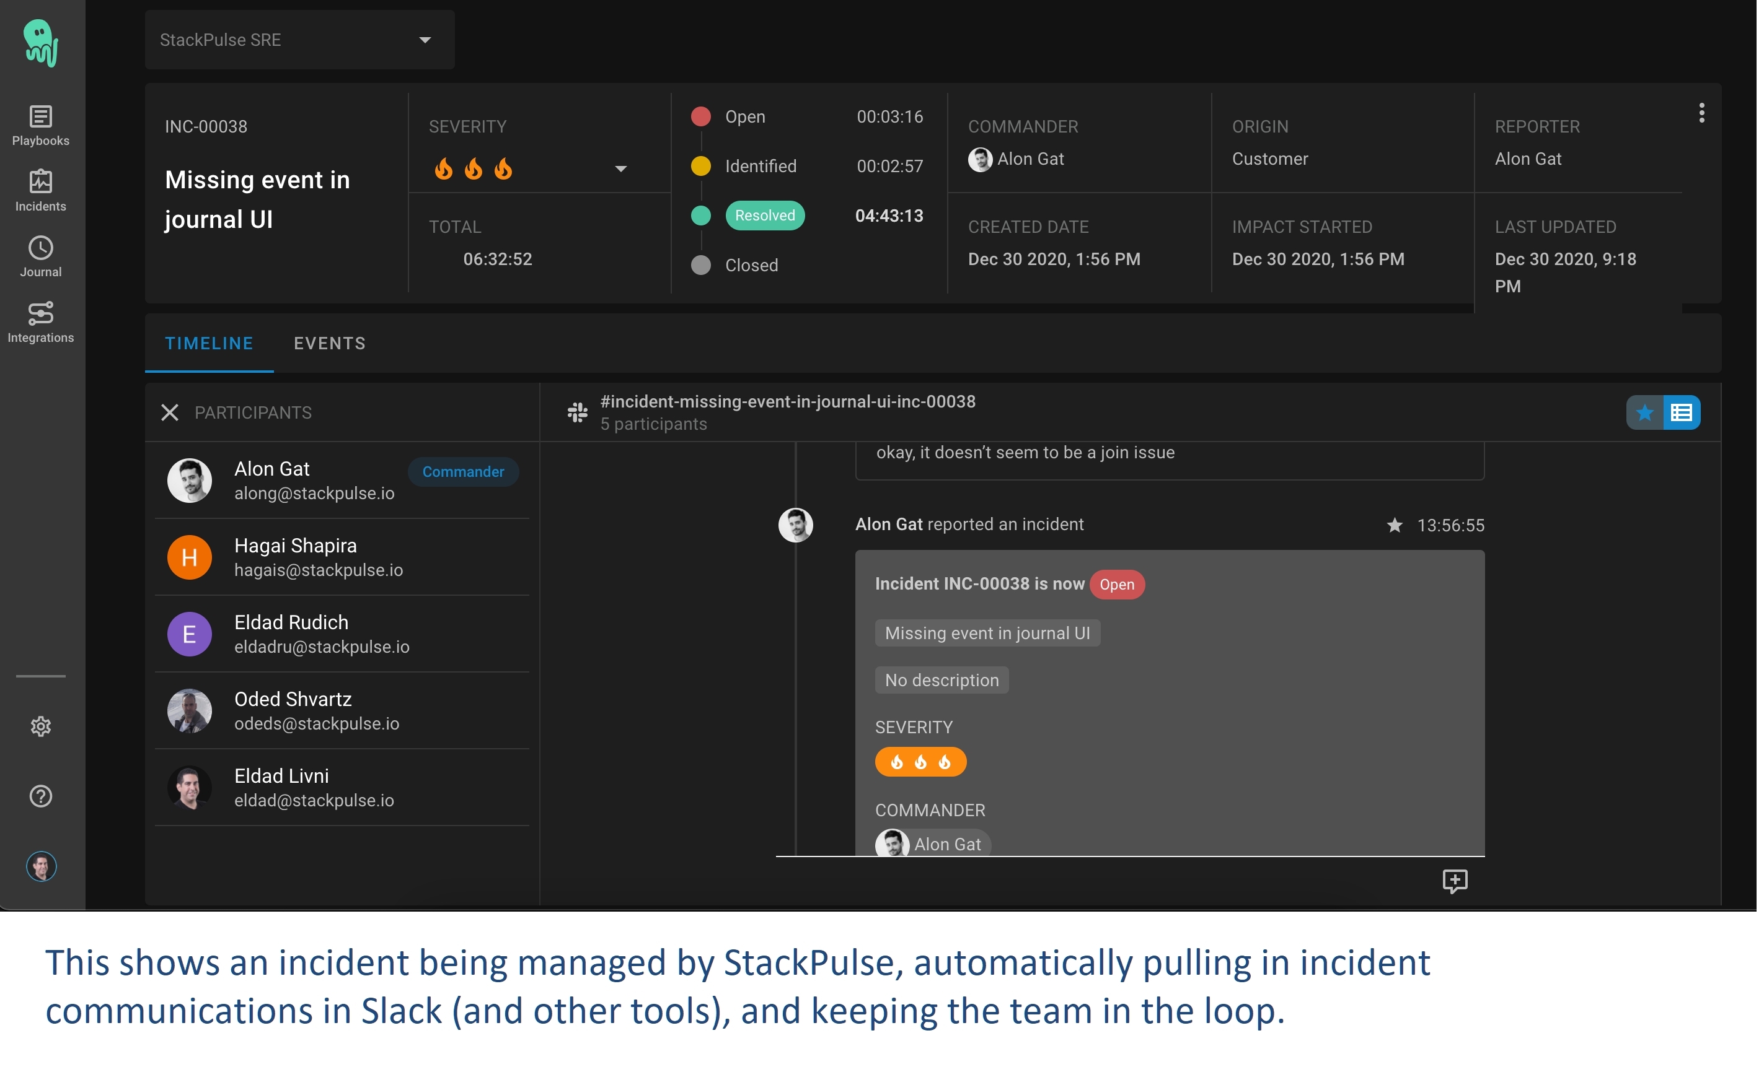Image resolution: width=1764 pixels, height=1072 pixels.
Task: Select the Closed status gray dot
Action: point(701,265)
